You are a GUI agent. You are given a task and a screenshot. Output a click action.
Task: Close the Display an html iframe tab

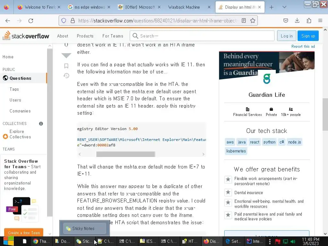[259, 7]
